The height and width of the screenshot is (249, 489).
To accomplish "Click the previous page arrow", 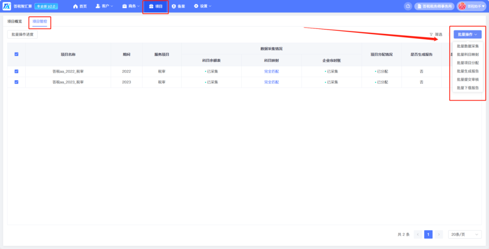I will pos(418,235).
